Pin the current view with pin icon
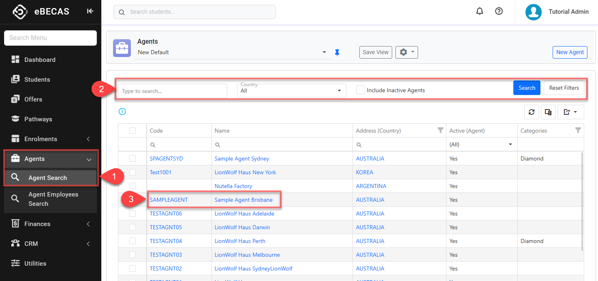This screenshot has width=598, height=281. 337,53
